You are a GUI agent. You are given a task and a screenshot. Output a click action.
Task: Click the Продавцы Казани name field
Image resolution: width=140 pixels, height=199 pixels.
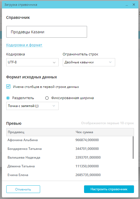point(47,32)
